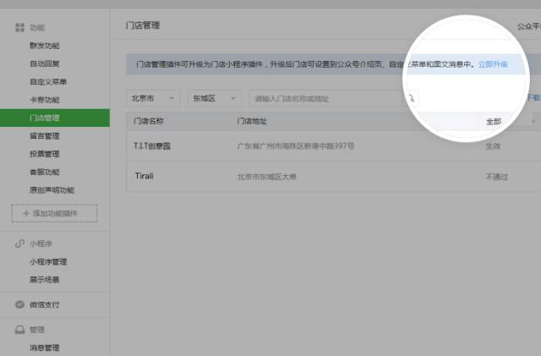The width and height of the screenshot is (541, 356).
Task: Click the T.I.T创意园 store name
Action: coord(152,145)
